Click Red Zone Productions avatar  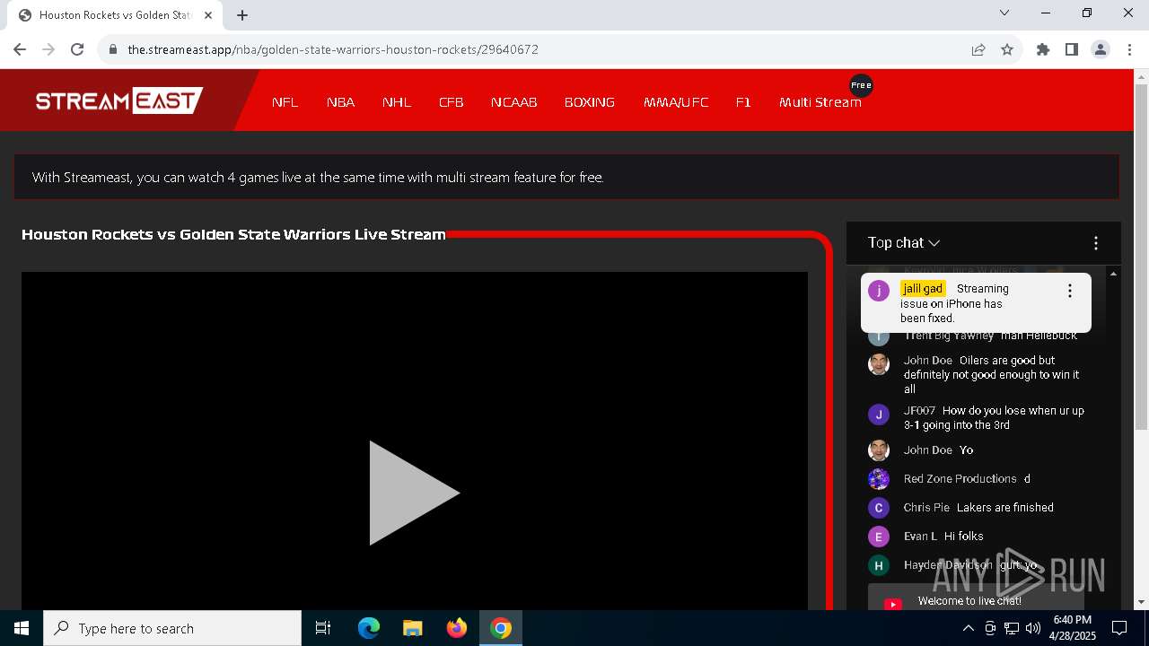click(879, 478)
